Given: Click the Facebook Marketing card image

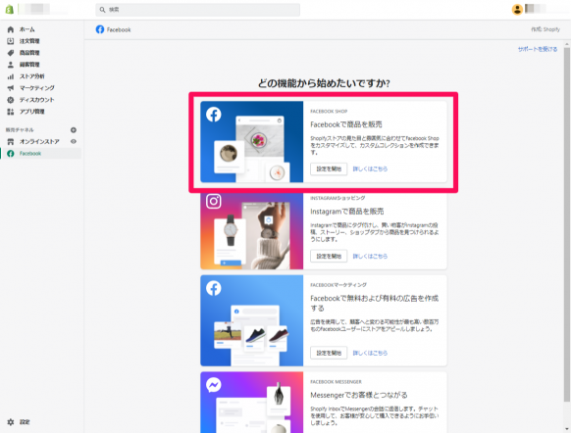Looking at the screenshot, I should (x=251, y=320).
